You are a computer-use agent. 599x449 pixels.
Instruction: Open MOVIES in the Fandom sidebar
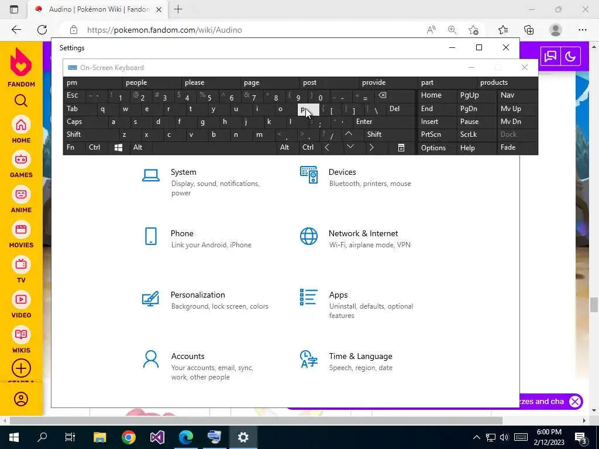[21, 234]
